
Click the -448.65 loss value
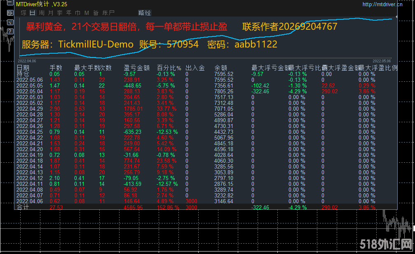pyautogui.click(x=132, y=85)
